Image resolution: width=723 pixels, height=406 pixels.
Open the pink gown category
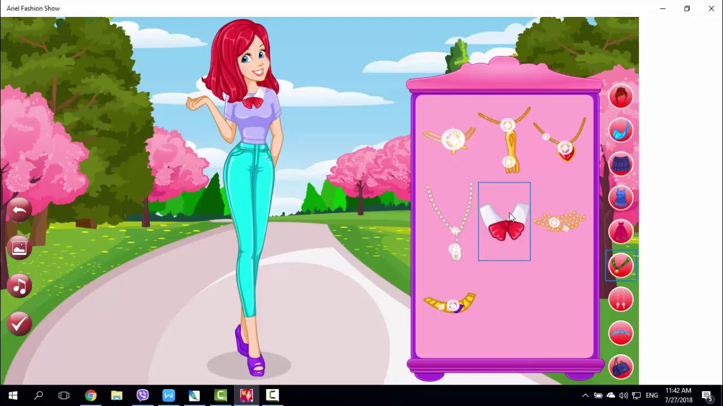coord(621,232)
